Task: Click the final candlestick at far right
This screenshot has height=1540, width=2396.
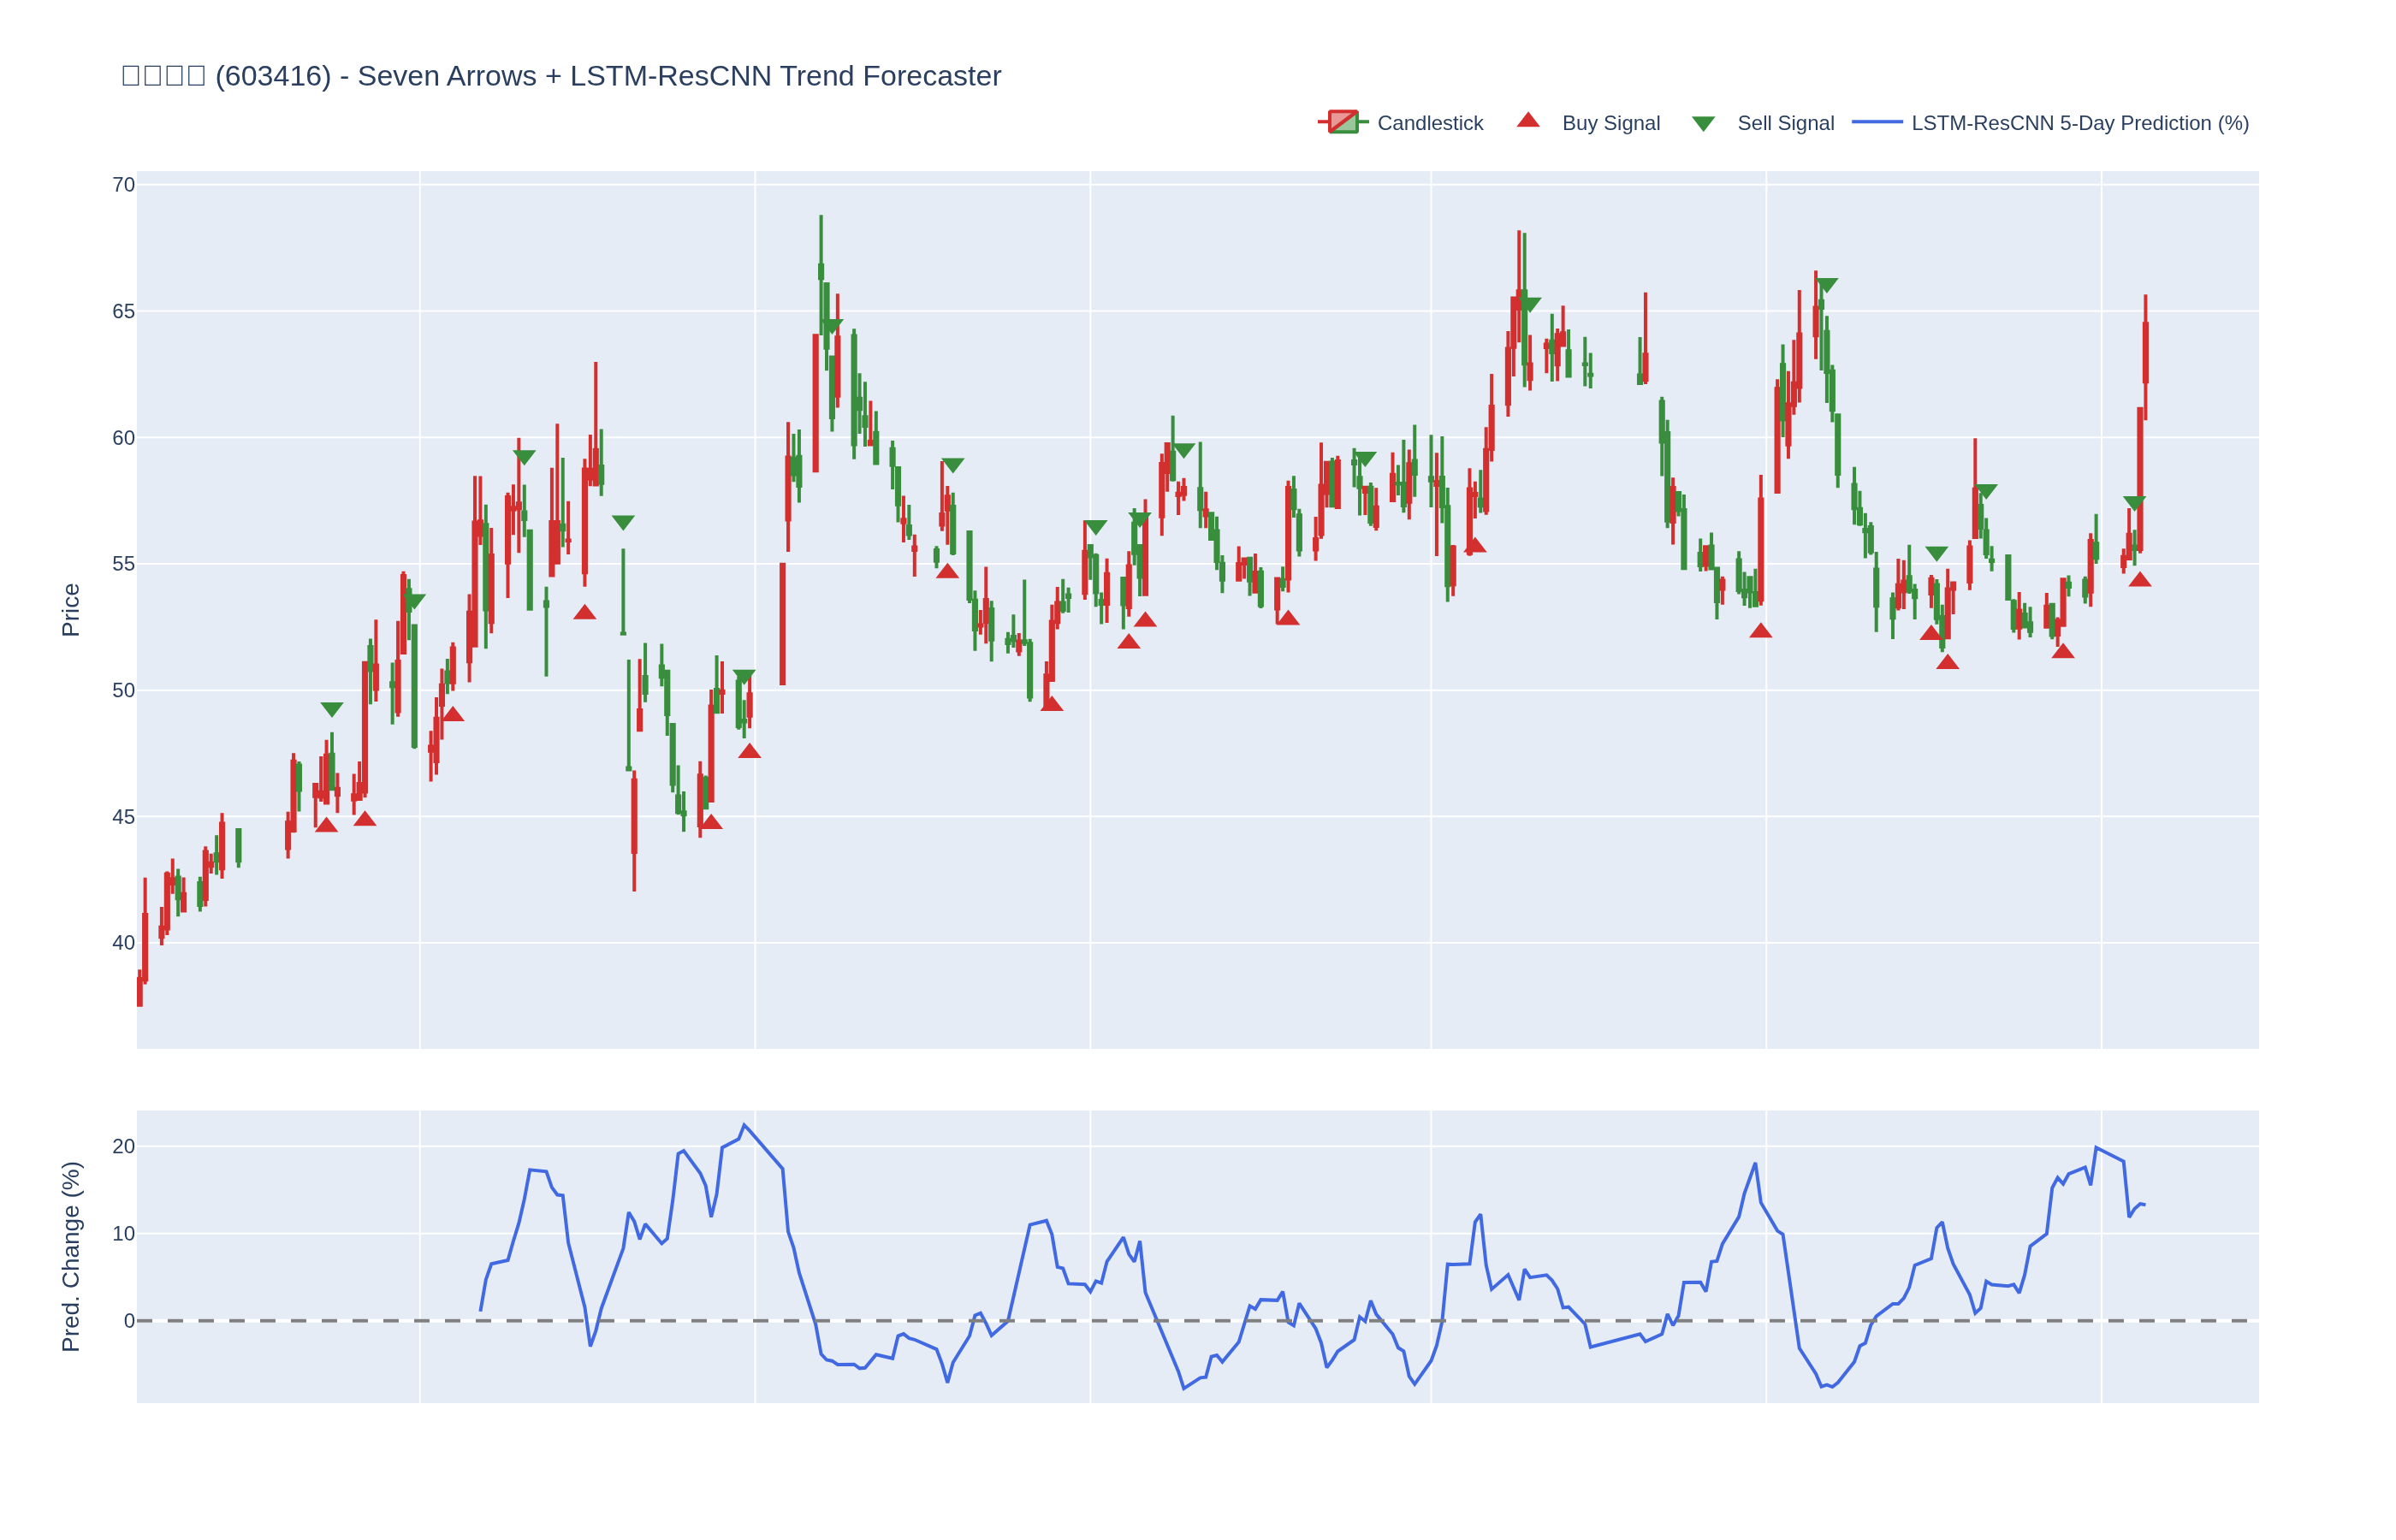Action: 2145,352
